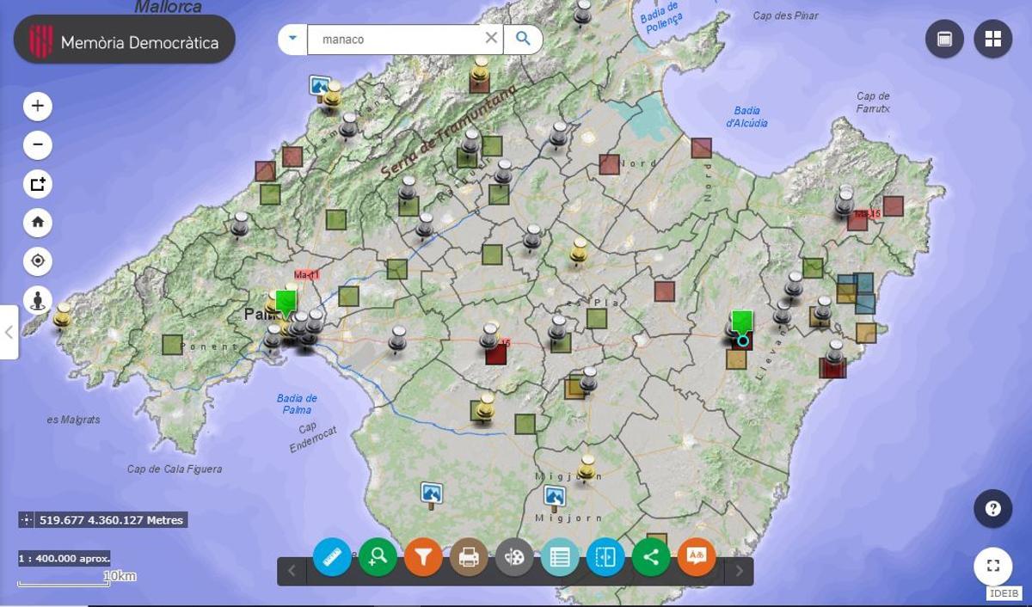Open the attribute table list tool

560,557
